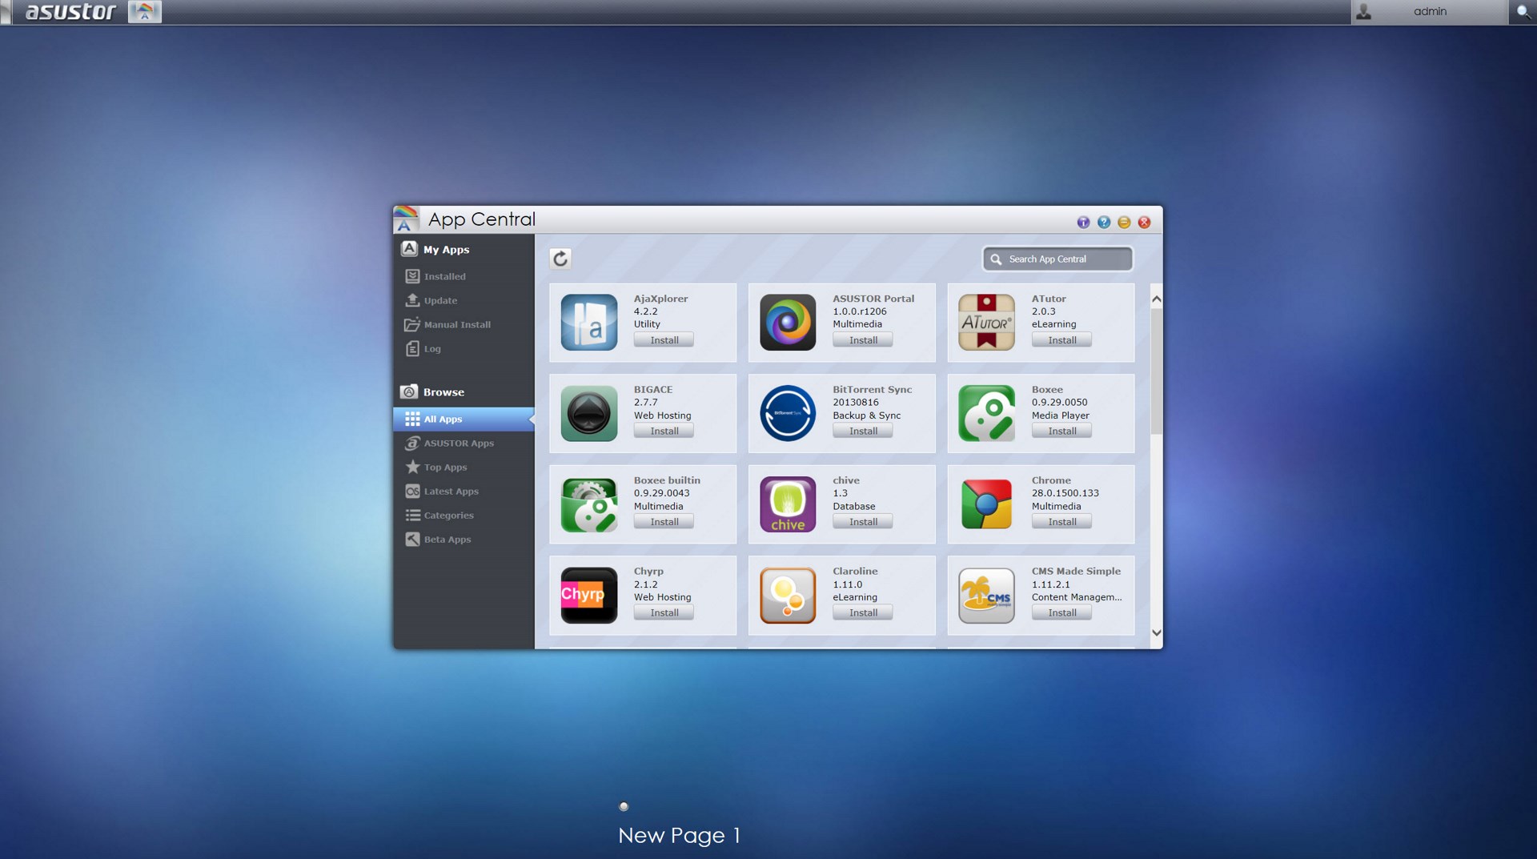Install Claroline
Image resolution: width=1537 pixels, height=859 pixels.
click(x=863, y=612)
